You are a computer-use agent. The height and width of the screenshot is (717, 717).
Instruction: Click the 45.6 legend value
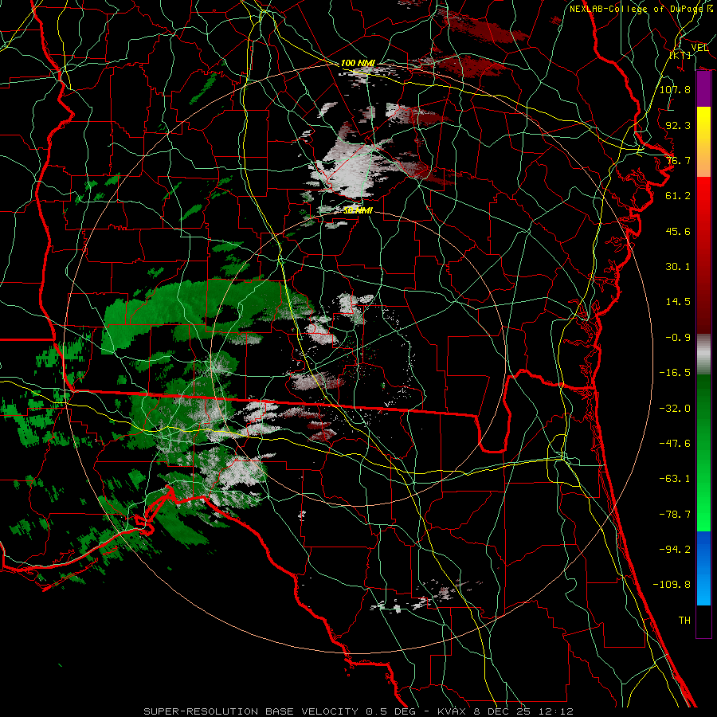tap(678, 231)
